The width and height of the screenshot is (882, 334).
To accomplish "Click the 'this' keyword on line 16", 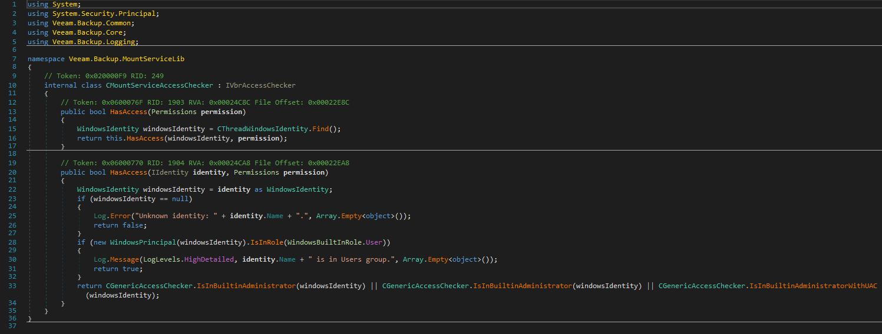I will (114, 138).
